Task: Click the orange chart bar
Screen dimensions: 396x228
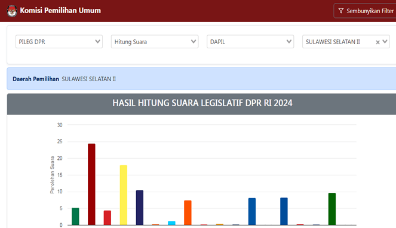Action: coord(188,212)
